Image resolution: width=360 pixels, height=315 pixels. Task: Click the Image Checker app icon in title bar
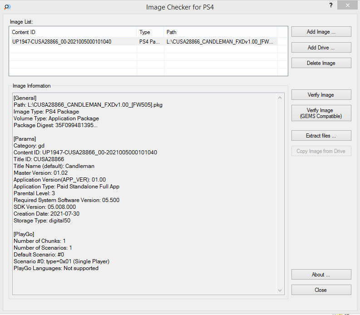[7, 7]
